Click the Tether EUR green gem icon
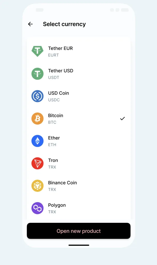157x265 pixels. click(x=38, y=51)
